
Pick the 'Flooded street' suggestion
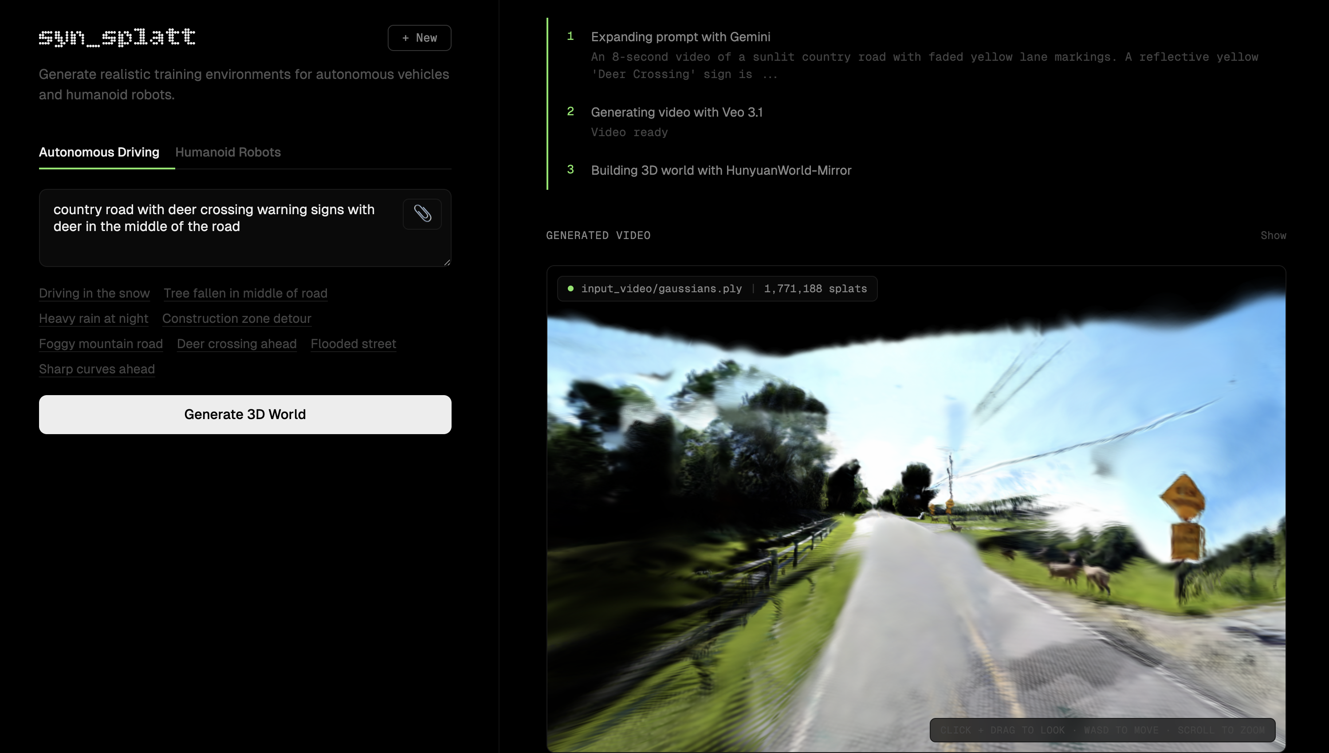[354, 344]
